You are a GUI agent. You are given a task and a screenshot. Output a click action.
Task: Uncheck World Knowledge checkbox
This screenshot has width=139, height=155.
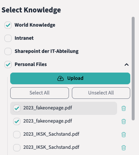tap(8, 25)
